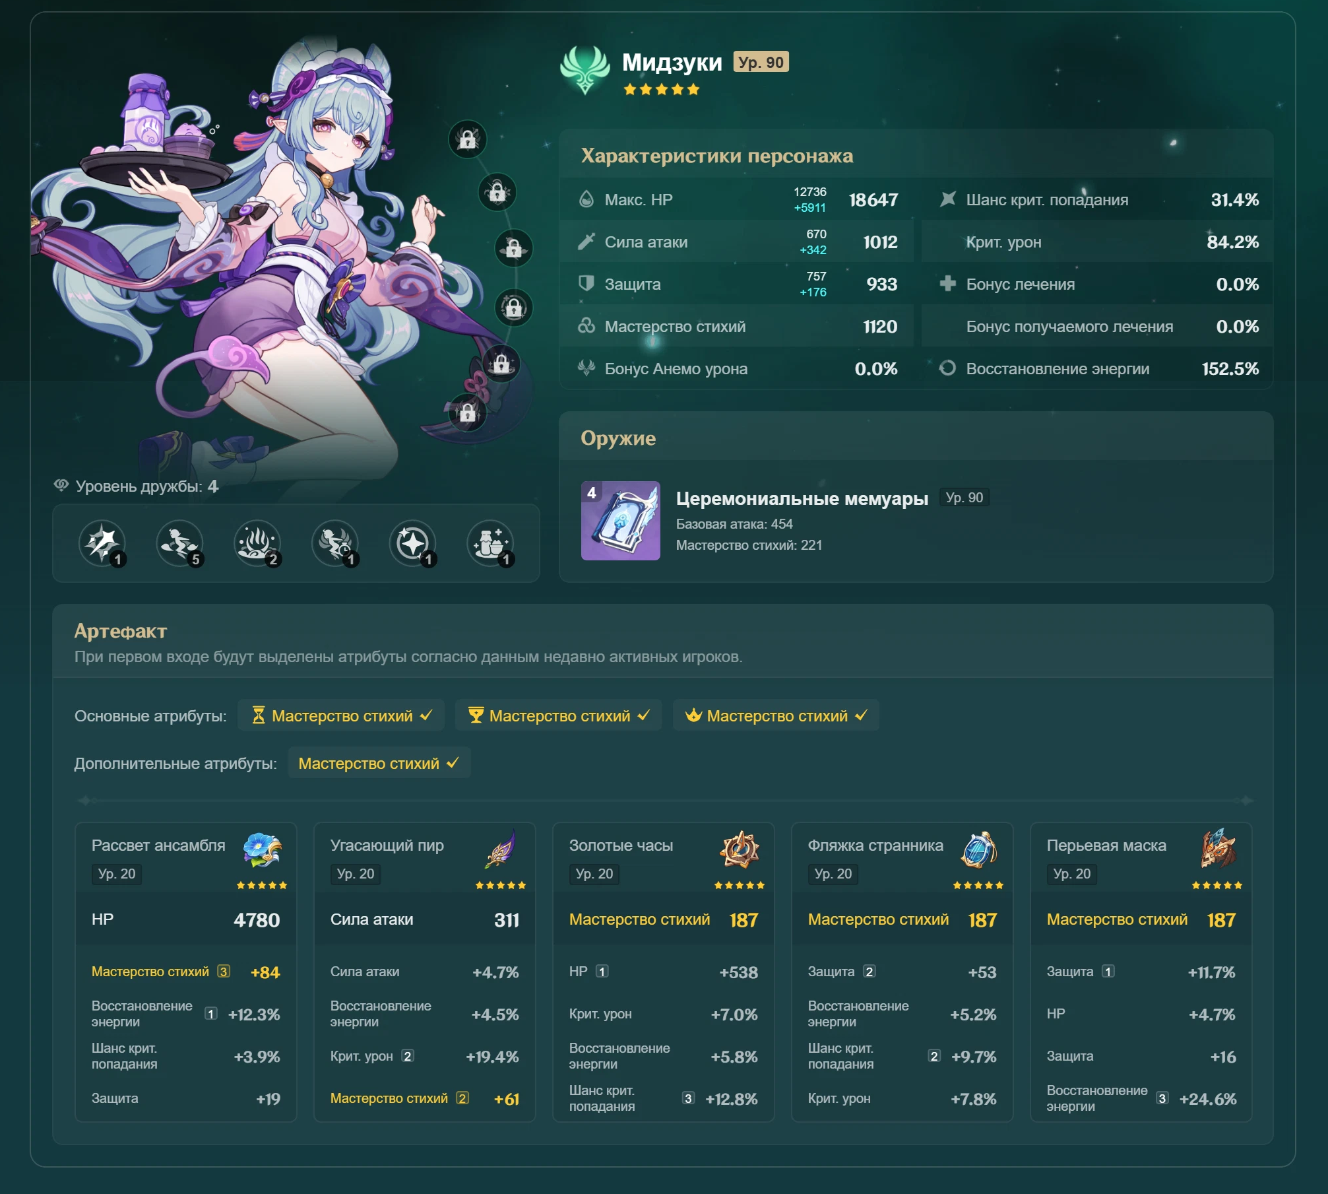Click the Бонус Анемо урона icon
Screen dimensions: 1328x1194
click(x=586, y=368)
